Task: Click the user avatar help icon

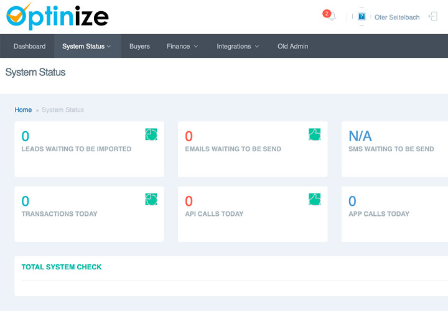Action: 362,16
